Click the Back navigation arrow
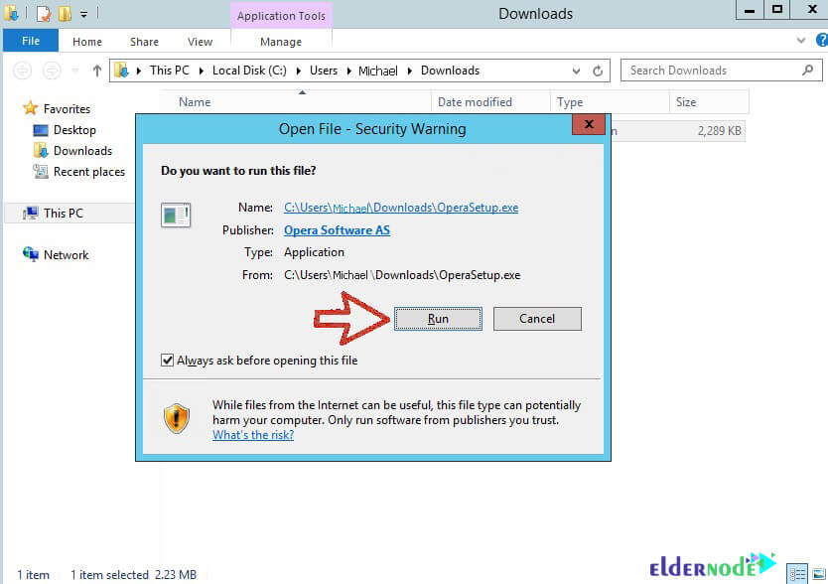828x584 pixels. coord(22,71)
